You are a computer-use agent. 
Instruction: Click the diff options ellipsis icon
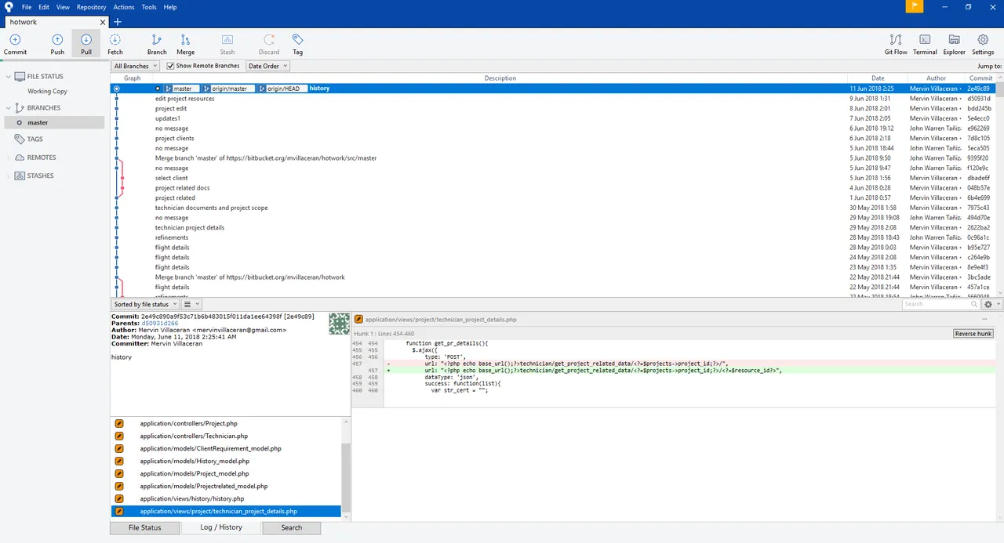tap(984, 320)
